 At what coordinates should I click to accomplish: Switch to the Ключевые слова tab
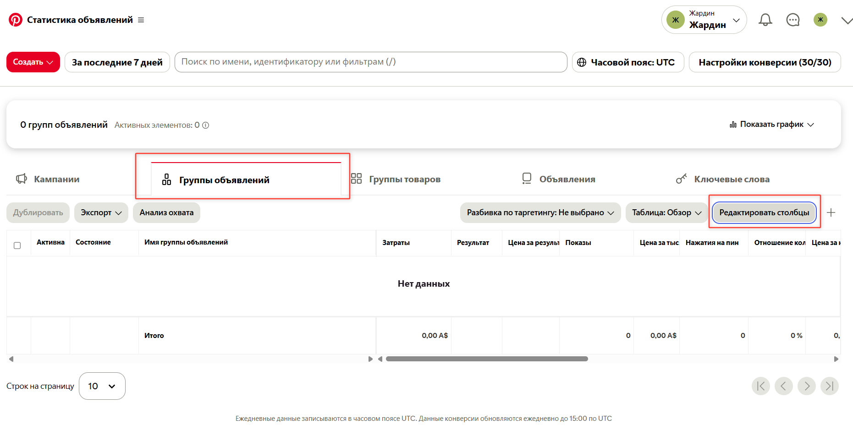click(723, 179)
